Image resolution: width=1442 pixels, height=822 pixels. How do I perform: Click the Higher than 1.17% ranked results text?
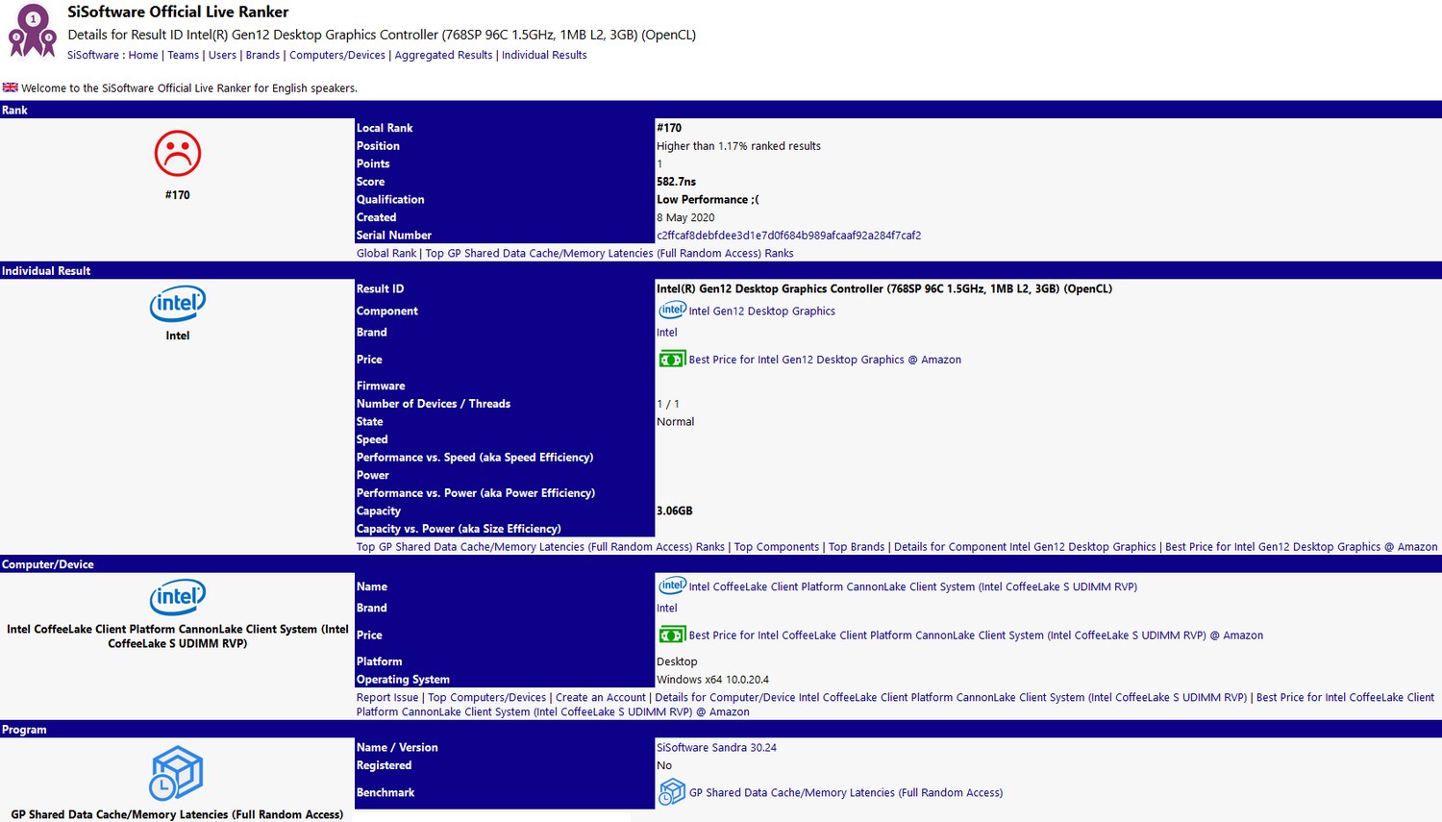coord(738,146)
